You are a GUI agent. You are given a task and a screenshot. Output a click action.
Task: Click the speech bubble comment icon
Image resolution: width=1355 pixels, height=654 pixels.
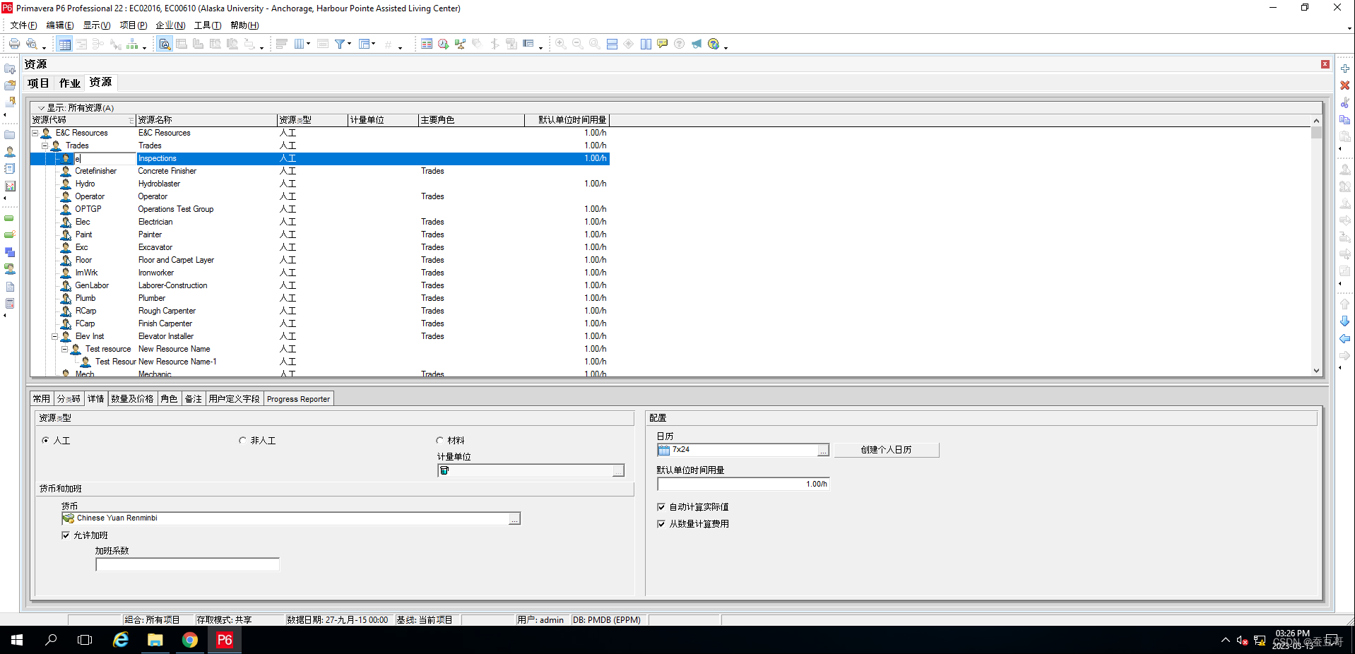point(663,44)
